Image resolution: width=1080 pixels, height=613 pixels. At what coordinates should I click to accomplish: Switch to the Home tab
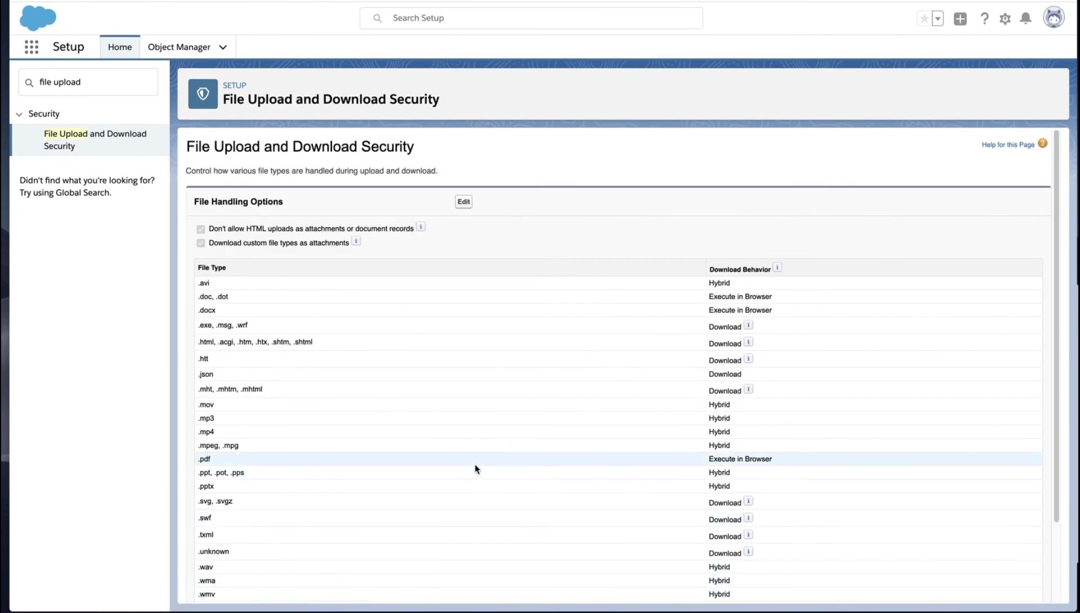coord(120,47)
